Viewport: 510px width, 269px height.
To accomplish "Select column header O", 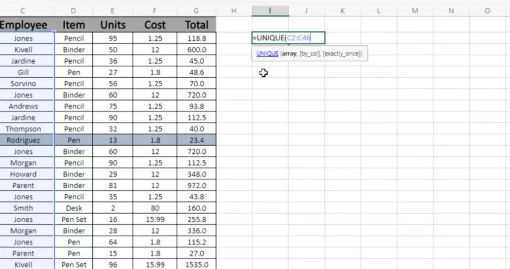I will pos(487,11).
